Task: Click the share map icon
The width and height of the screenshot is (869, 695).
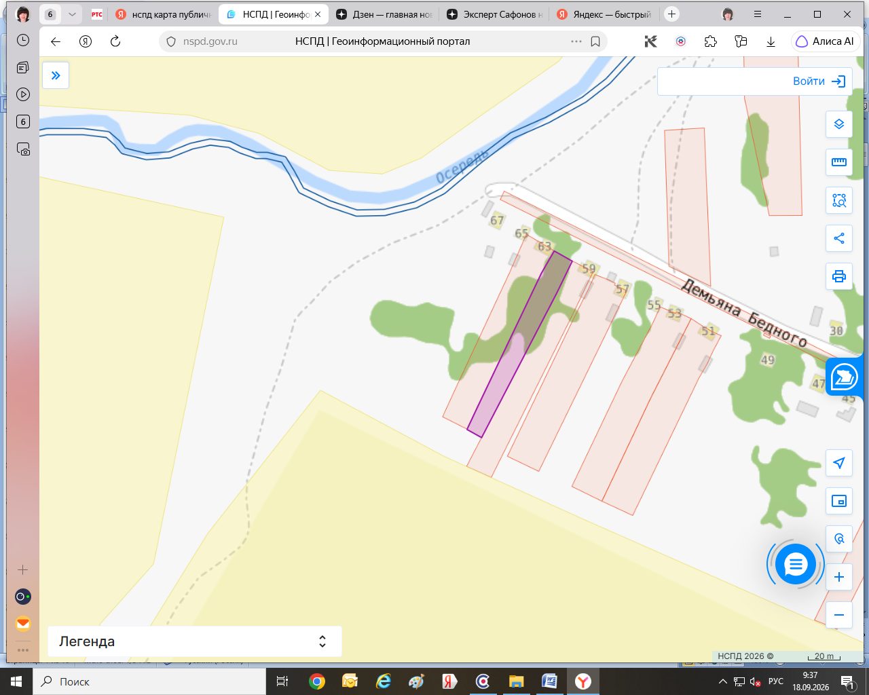Action: [839, 238]
